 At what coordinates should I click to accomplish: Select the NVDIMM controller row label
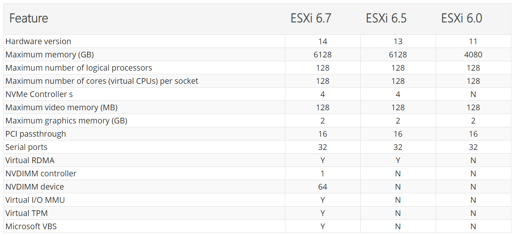tap(41, 174)
